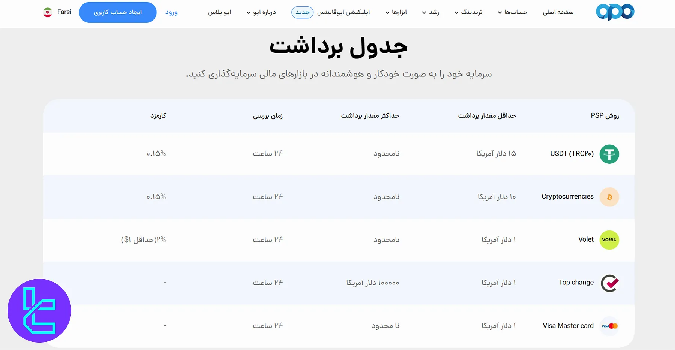Click the ورود login link
The image size is (675, 350).
(x=171, y=12)
